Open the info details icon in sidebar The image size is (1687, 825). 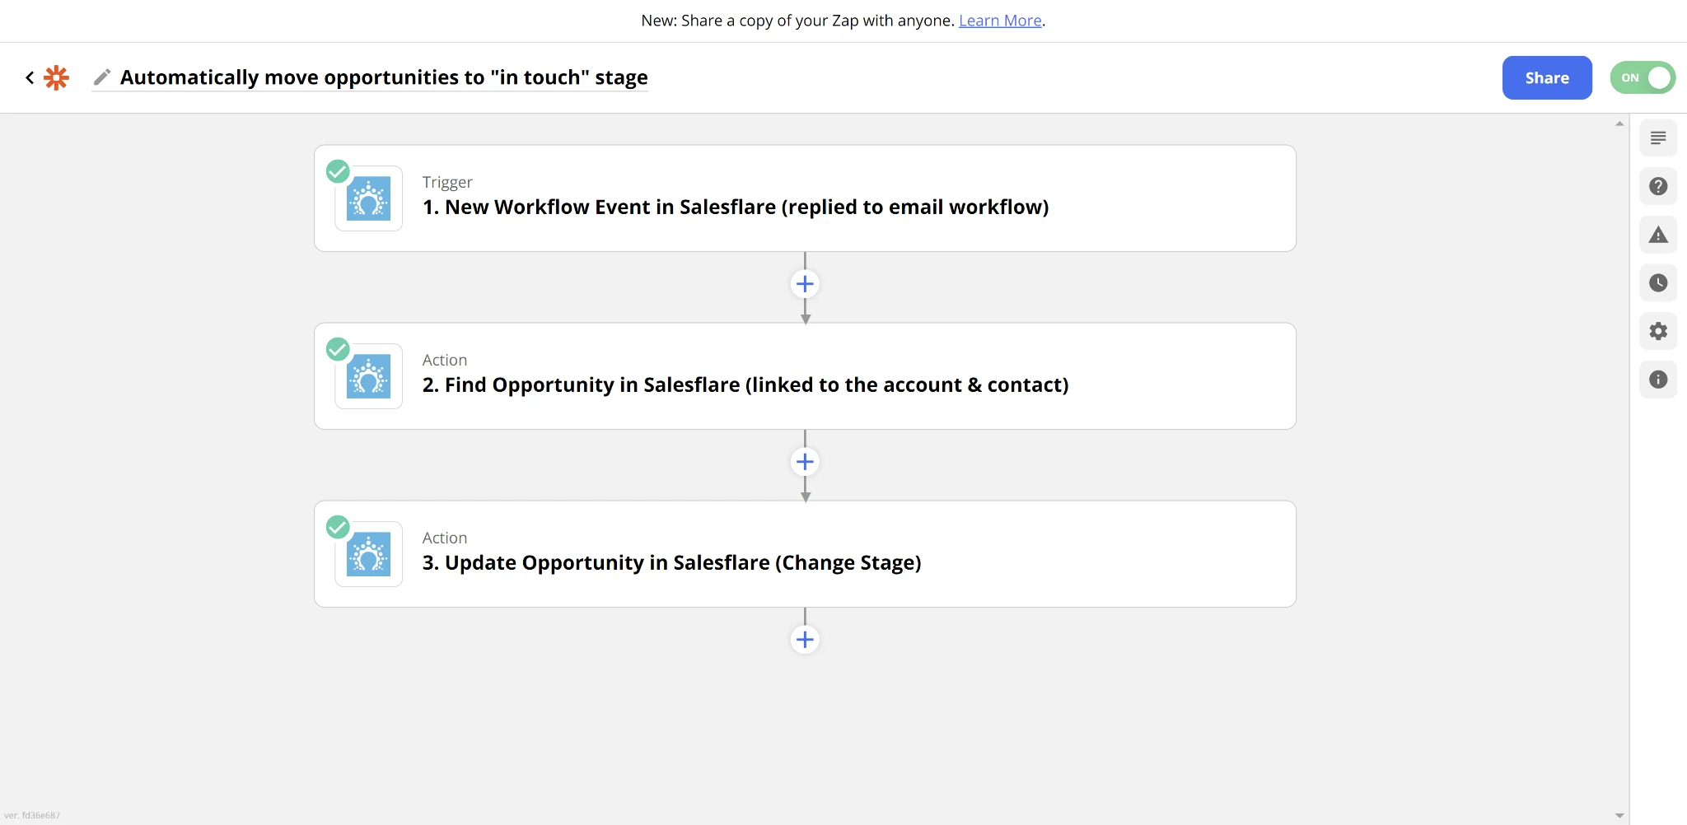pos(1658,380)
